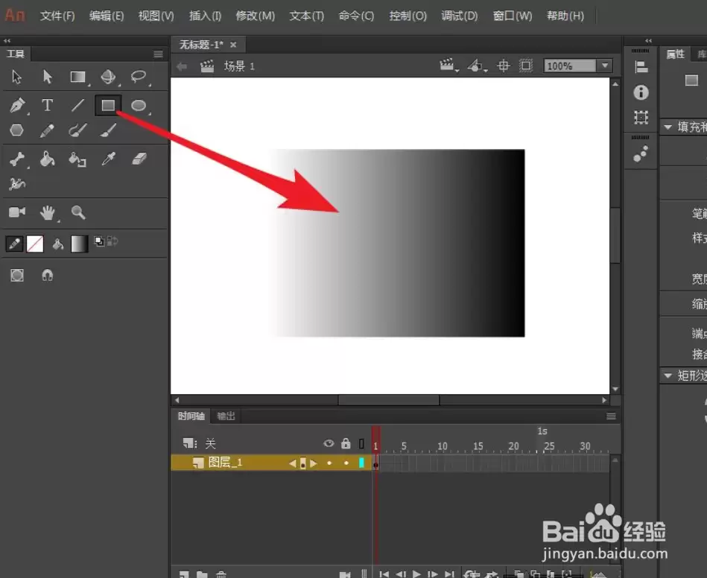Toggle outlines for all layers
Screen dimensions: 707x578
tap(361, 444)
